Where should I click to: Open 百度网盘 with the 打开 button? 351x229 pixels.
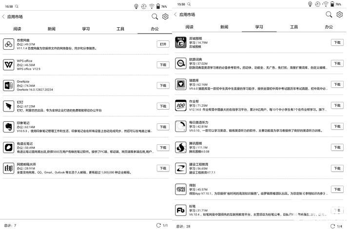tap(163, 44)
